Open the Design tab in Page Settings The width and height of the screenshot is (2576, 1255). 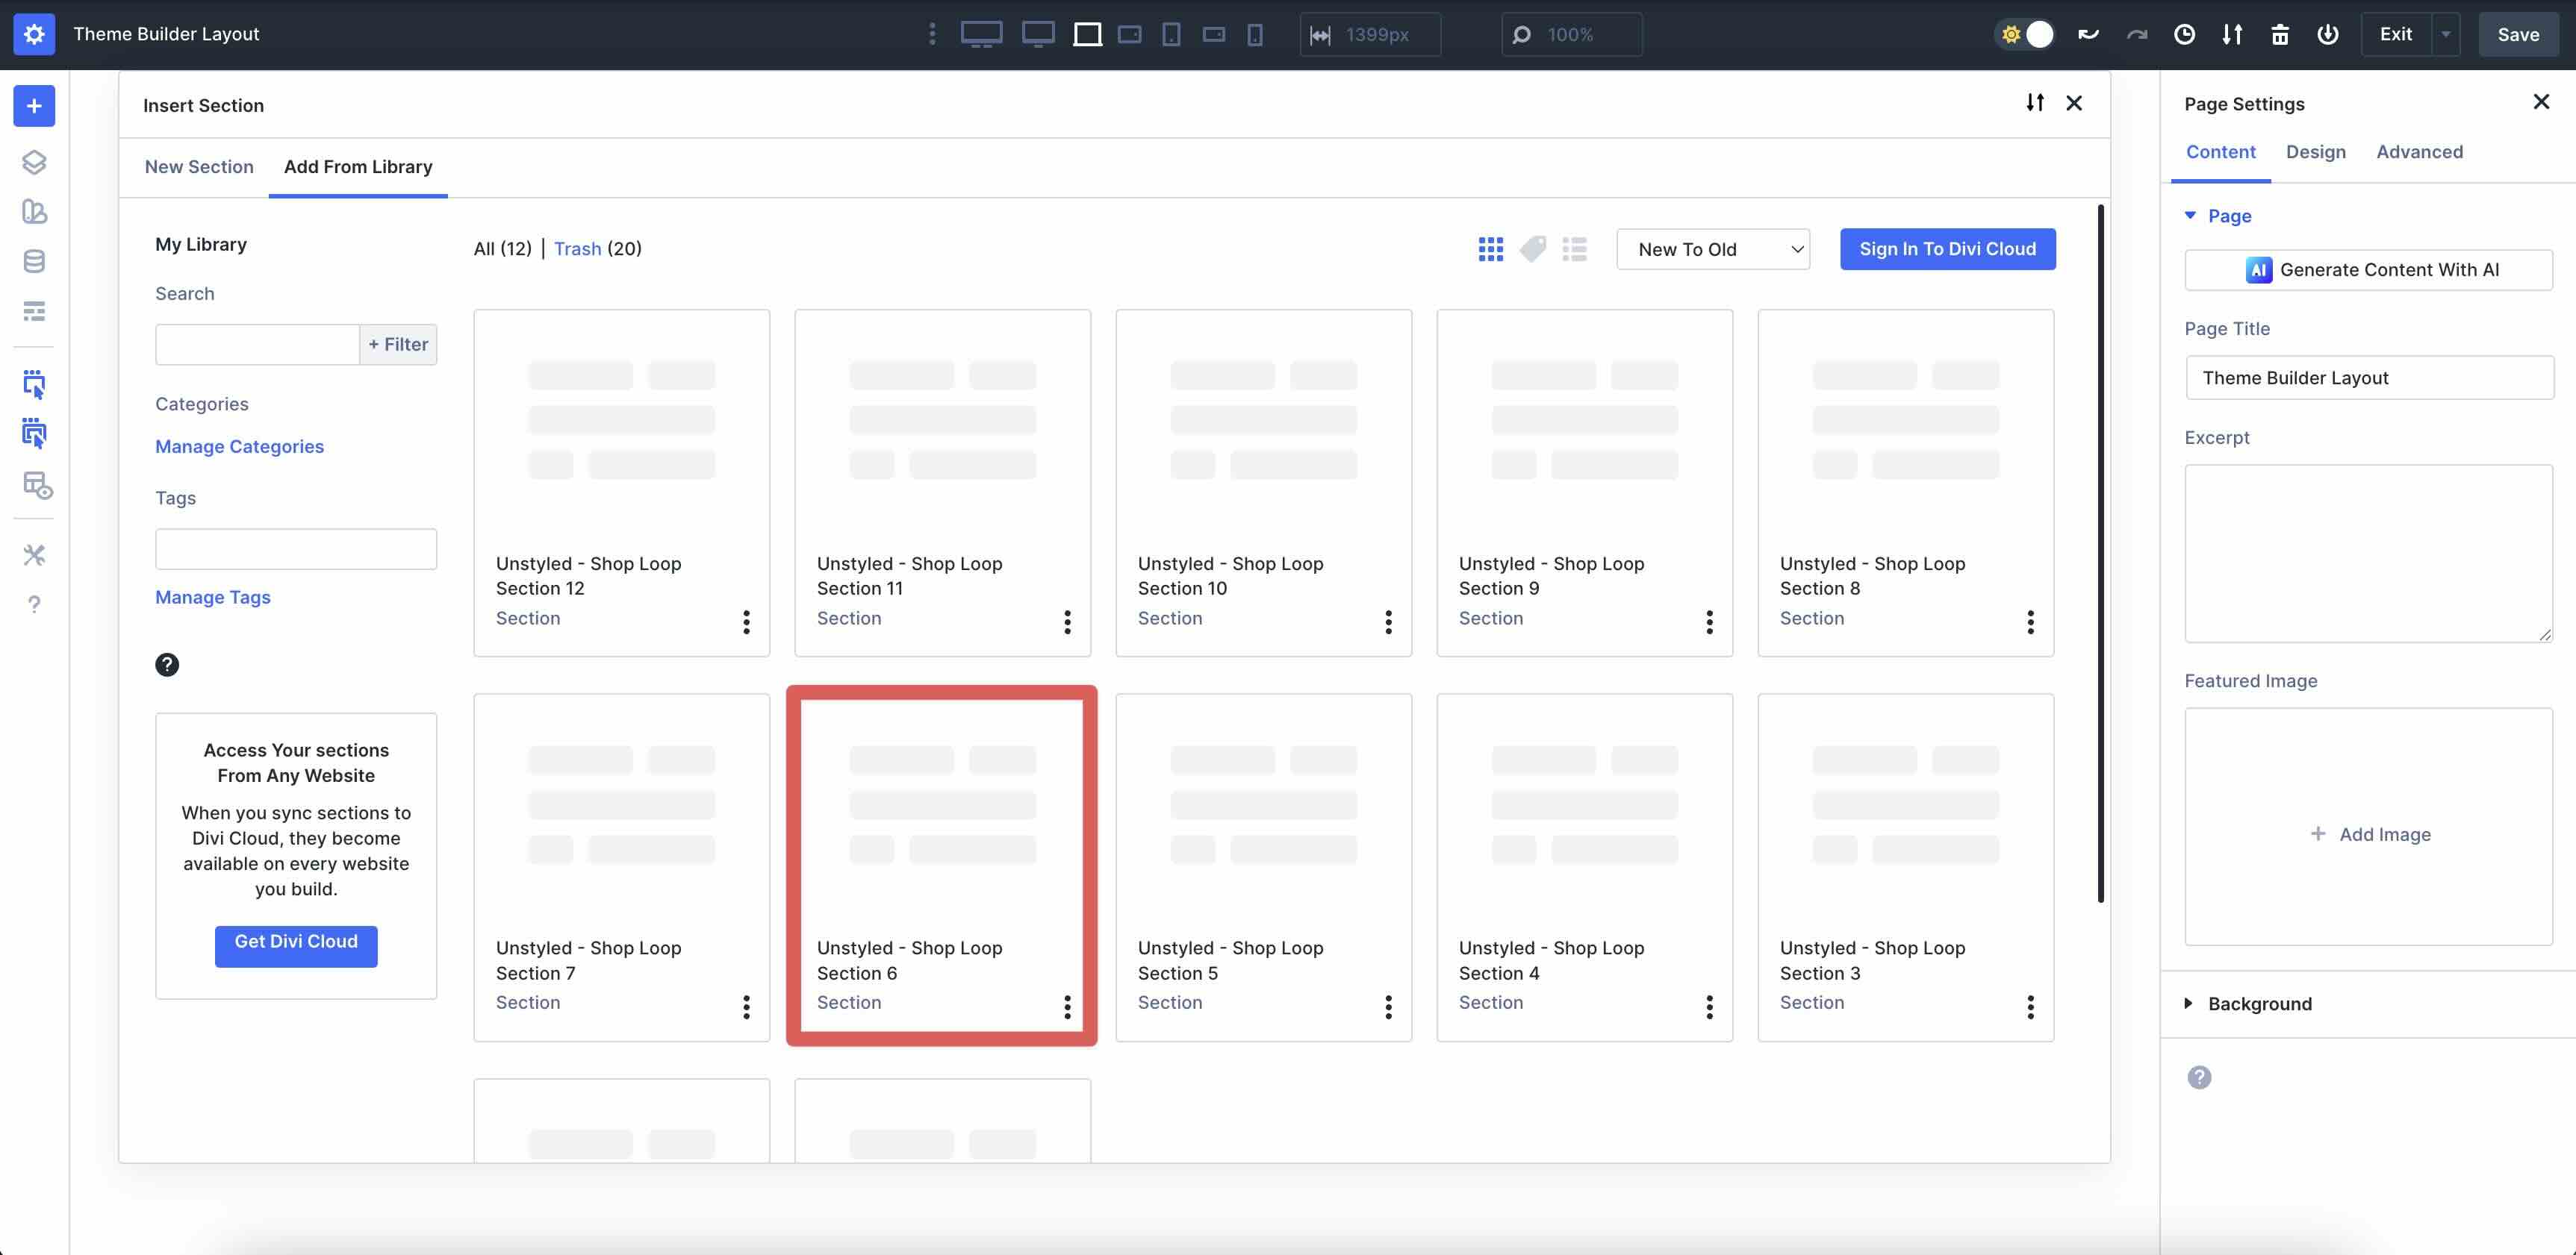click(2316, 152)
